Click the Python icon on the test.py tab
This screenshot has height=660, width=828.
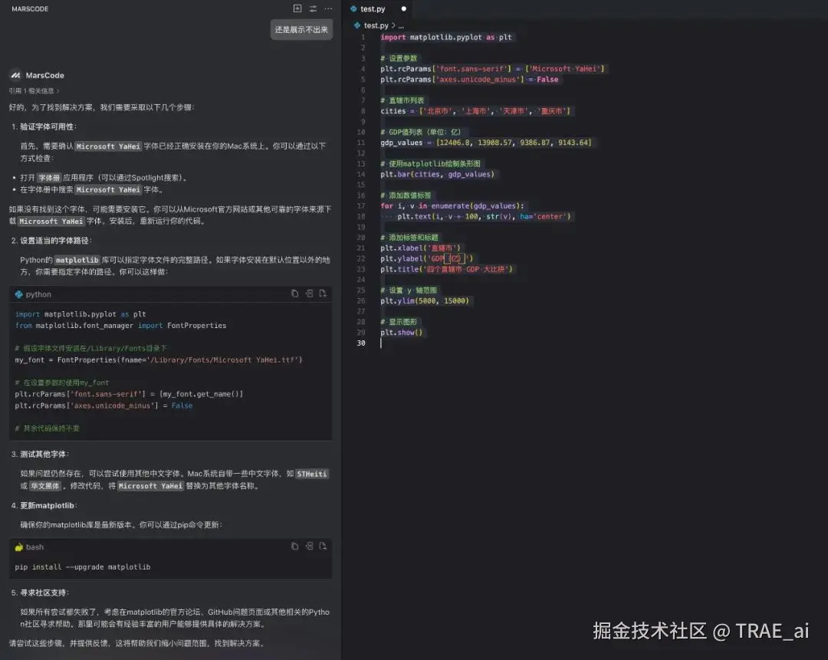pos(354,9)
